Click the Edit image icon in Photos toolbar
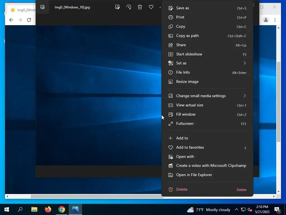 pos(118,7)
